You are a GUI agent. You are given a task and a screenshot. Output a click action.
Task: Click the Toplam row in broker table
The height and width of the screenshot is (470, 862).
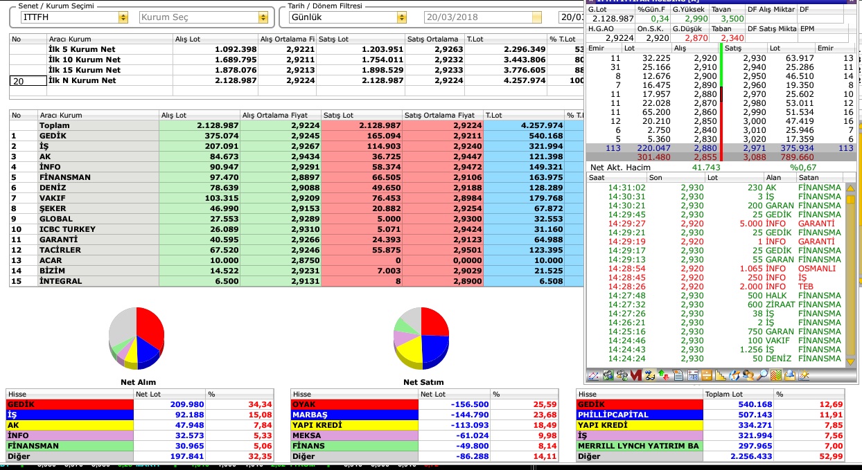tap(297, 126)
